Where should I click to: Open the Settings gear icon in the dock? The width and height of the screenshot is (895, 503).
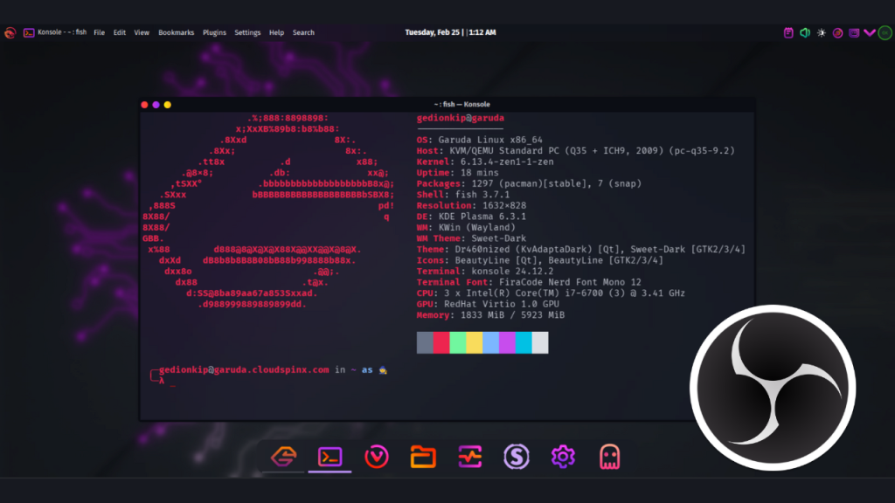click(x=563, y=457)
